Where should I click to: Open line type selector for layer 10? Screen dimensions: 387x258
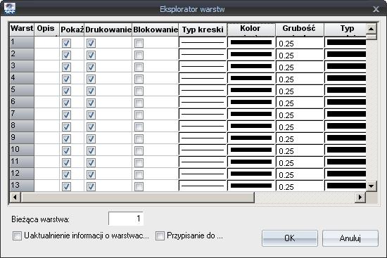(203, 150)
